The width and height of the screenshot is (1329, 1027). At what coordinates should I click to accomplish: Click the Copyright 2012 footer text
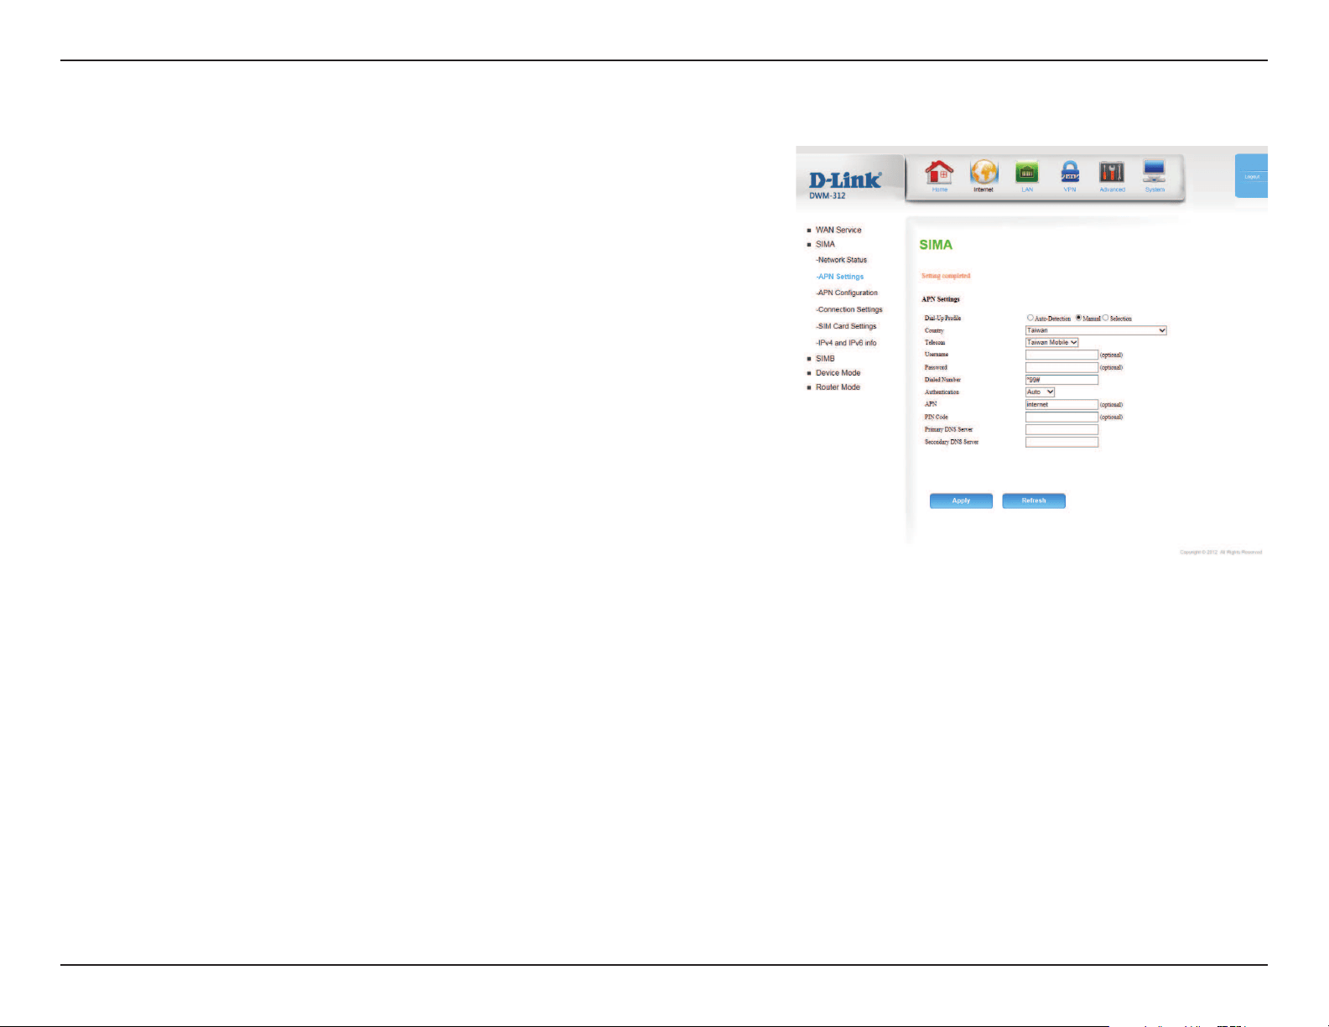coord(1221,552)
